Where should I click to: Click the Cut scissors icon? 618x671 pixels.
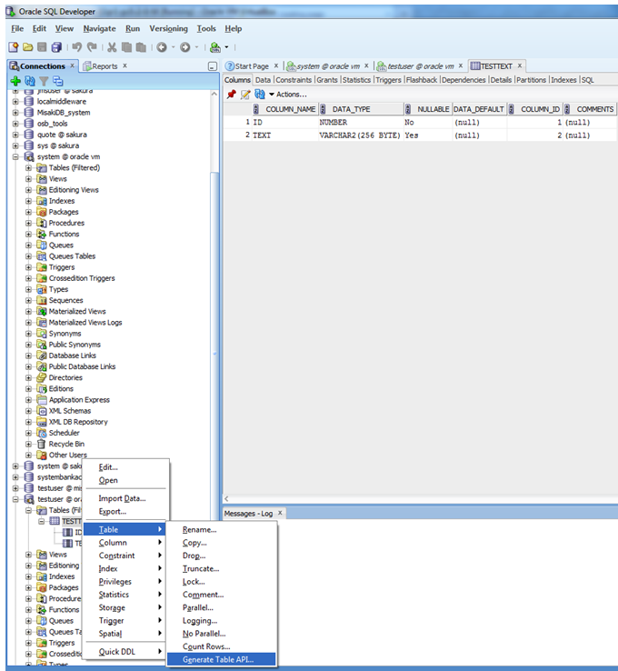point(112,47)
